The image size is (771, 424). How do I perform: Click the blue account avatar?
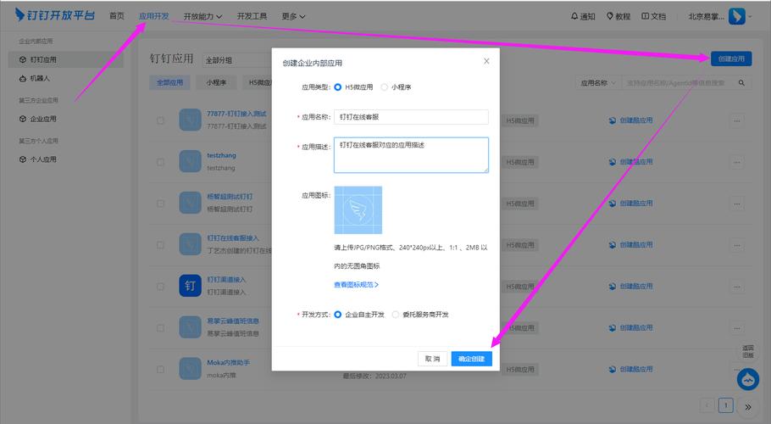coord(736,16)
